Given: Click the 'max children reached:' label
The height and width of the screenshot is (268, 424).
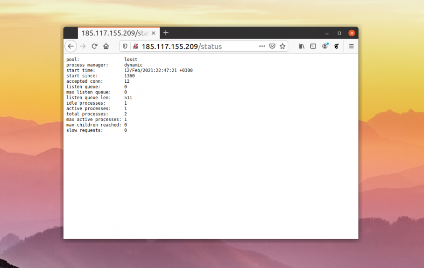Looking at the screenshot, I should (94, 125).
